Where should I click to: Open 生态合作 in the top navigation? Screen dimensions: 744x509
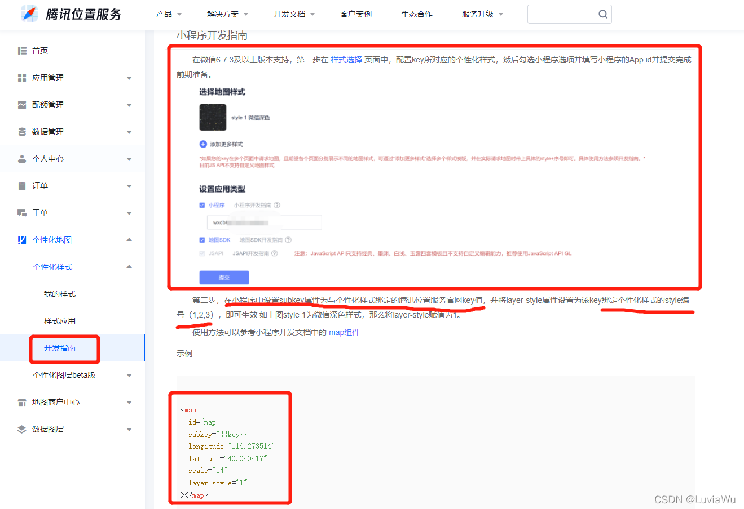point(417,14)
